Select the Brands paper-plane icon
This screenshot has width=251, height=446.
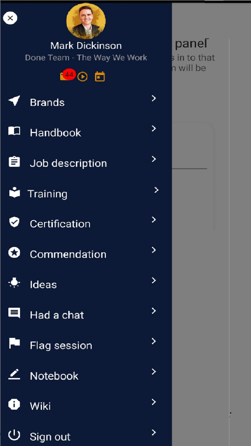coord(14,101)
